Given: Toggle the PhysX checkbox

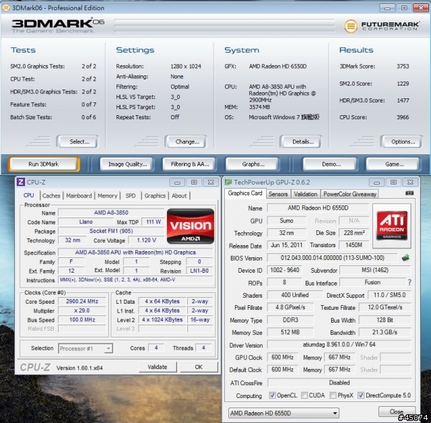Looking at the screenshot, I should (x=333, y=395).
